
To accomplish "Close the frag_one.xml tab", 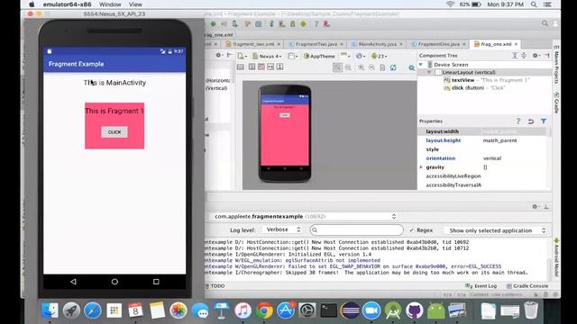I will coord(516,44).
